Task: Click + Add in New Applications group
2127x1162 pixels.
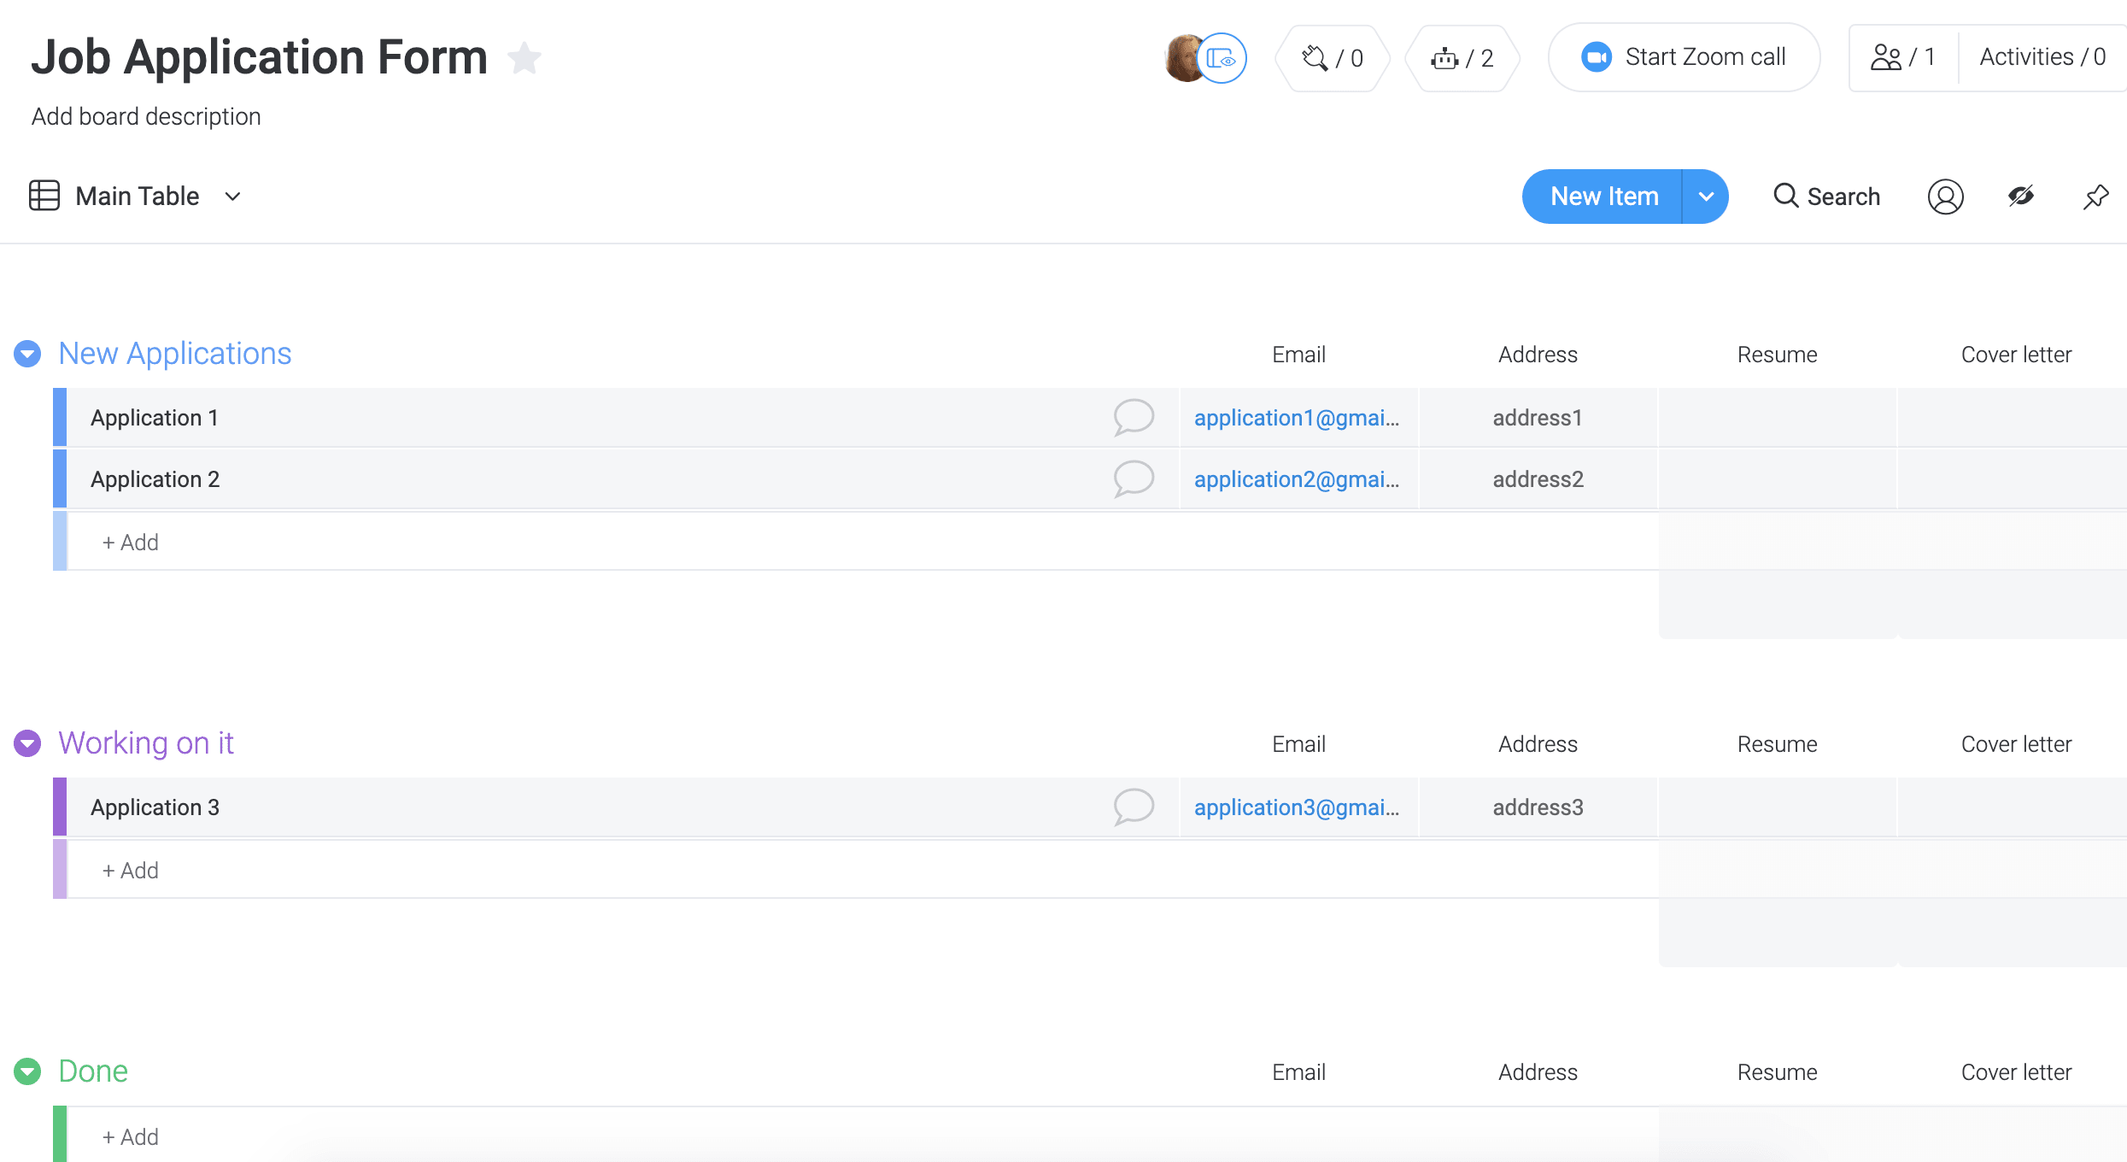Action: point(130,543)
